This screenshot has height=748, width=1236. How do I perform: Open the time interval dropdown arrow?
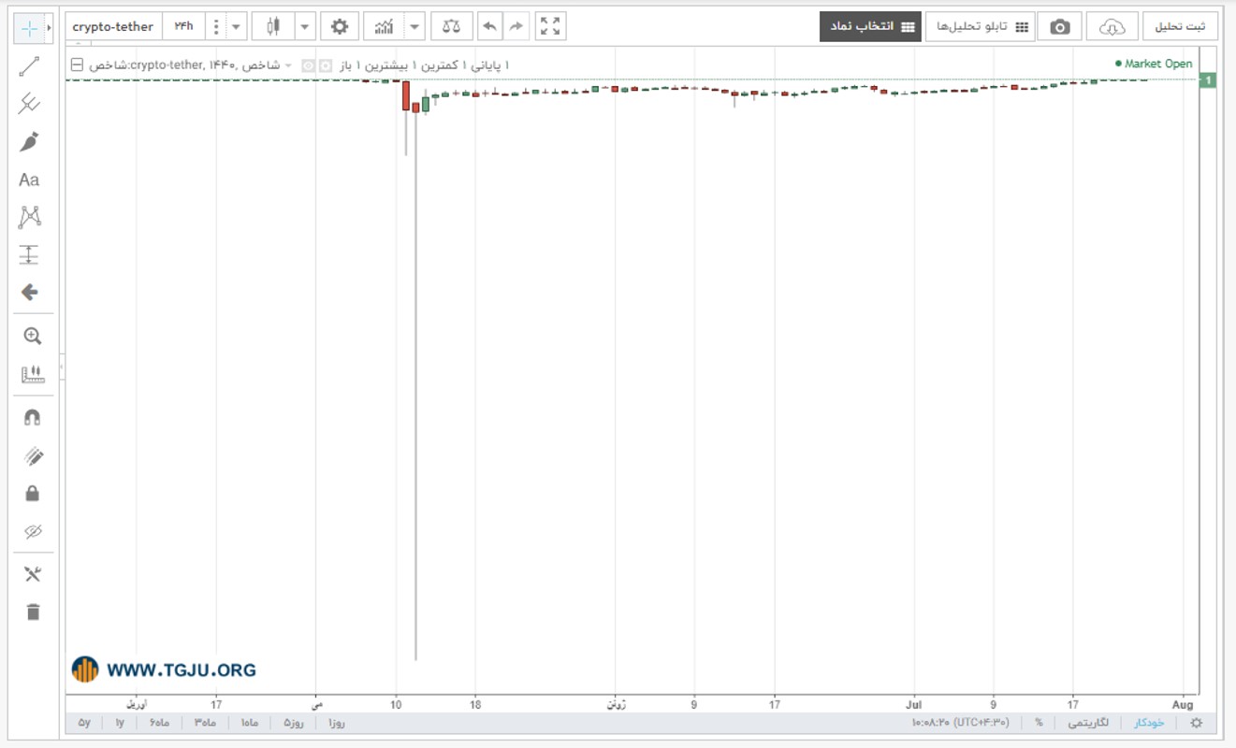coord(236,26)
